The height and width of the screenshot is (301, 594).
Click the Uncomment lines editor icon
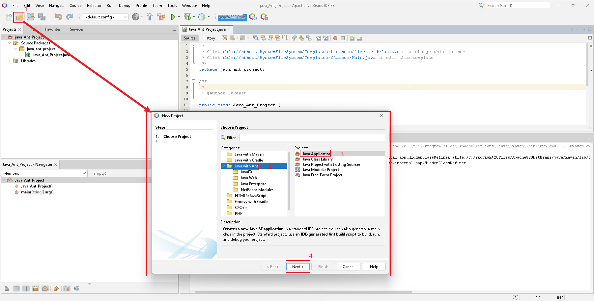[359, 38]
